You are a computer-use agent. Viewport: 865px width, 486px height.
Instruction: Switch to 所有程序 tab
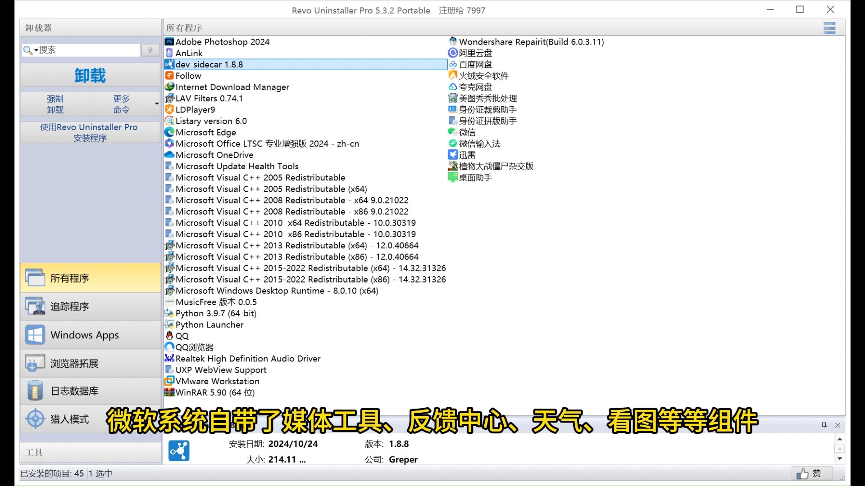tap(90, 278)
